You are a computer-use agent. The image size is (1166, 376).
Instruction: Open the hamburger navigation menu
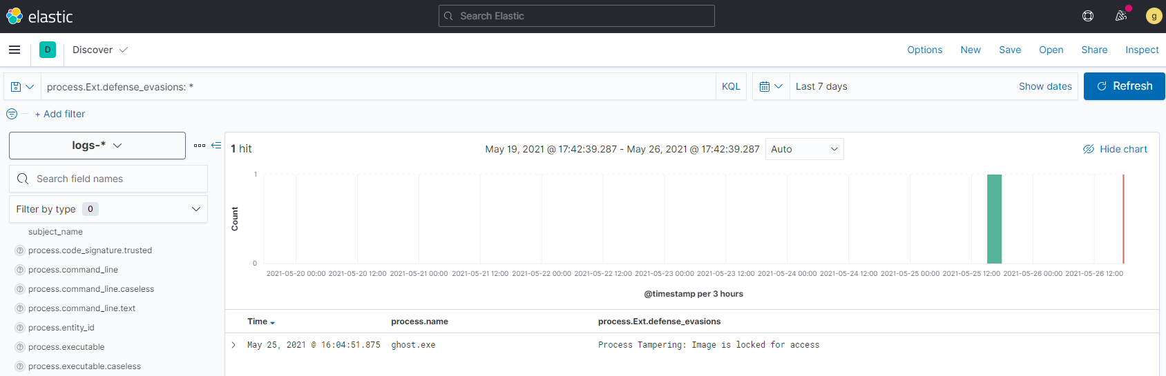point(15,50)
